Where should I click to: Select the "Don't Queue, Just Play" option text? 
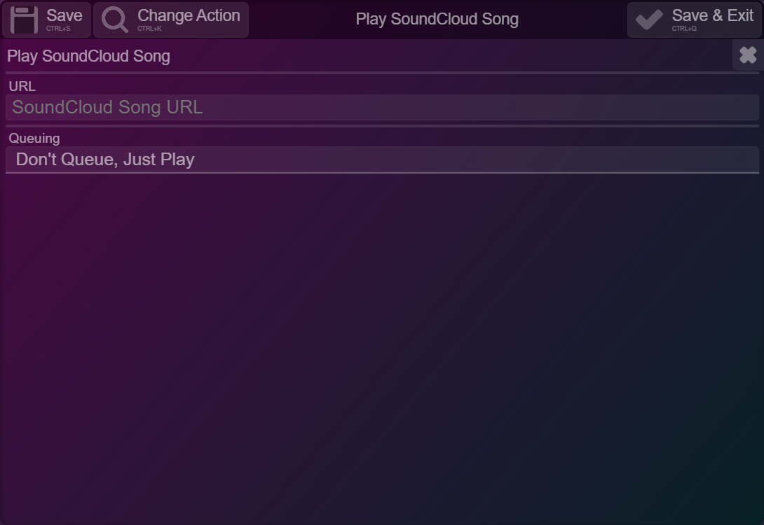(105, 160)
